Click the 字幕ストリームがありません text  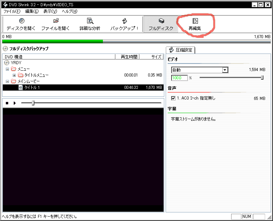(193, 119)
